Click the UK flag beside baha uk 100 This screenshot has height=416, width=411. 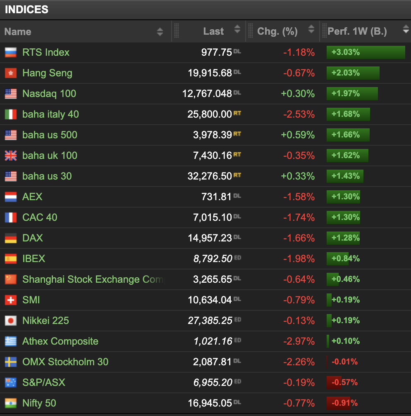(x=11, y=156)
